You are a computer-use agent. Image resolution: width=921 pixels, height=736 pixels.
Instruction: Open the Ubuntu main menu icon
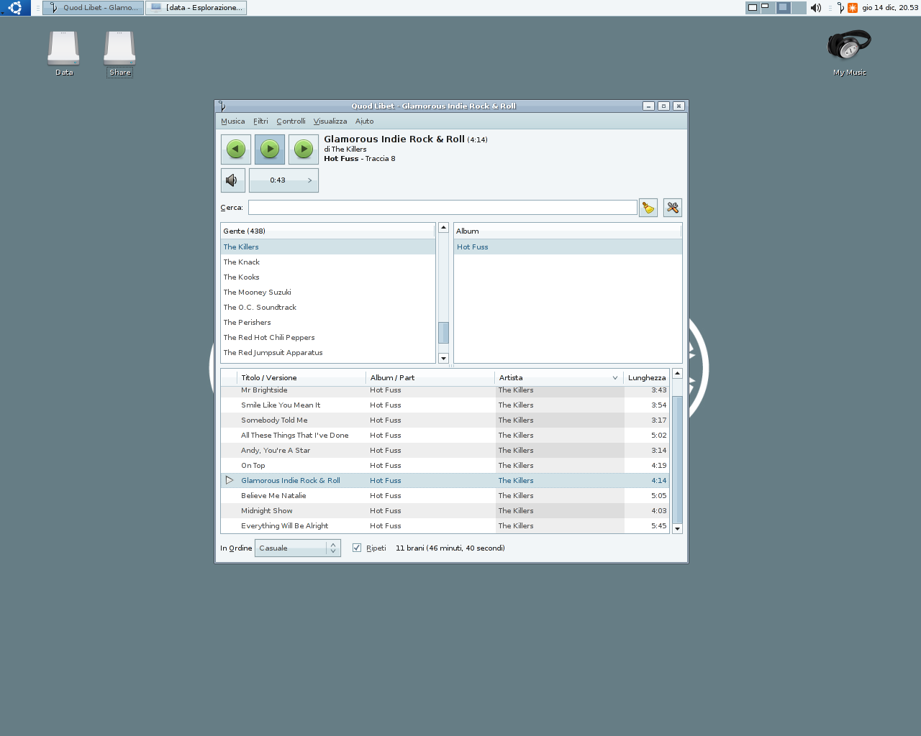15,8
